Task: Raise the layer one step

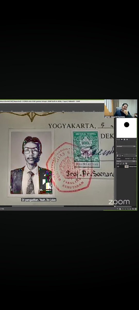Action: [123, 209]
